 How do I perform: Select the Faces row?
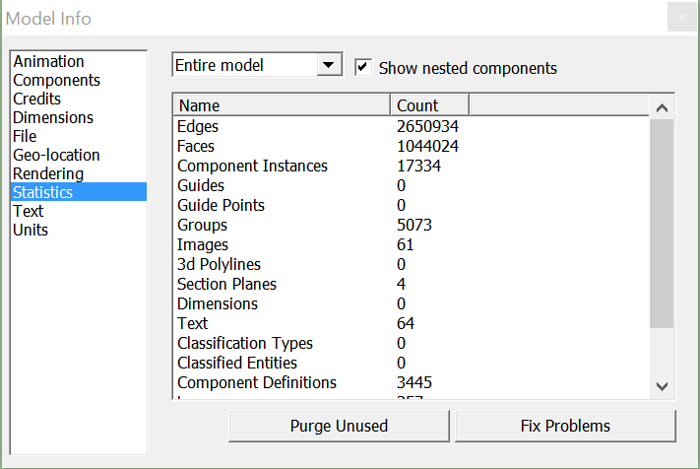[x=411, y=146]
